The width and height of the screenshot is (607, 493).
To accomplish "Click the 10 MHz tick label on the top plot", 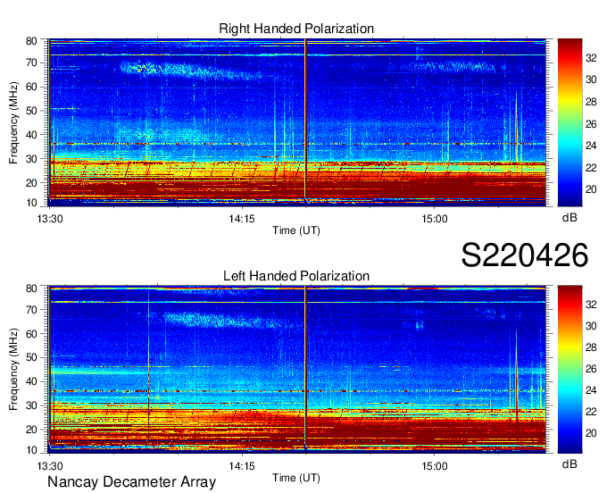I will coord(32,203).
